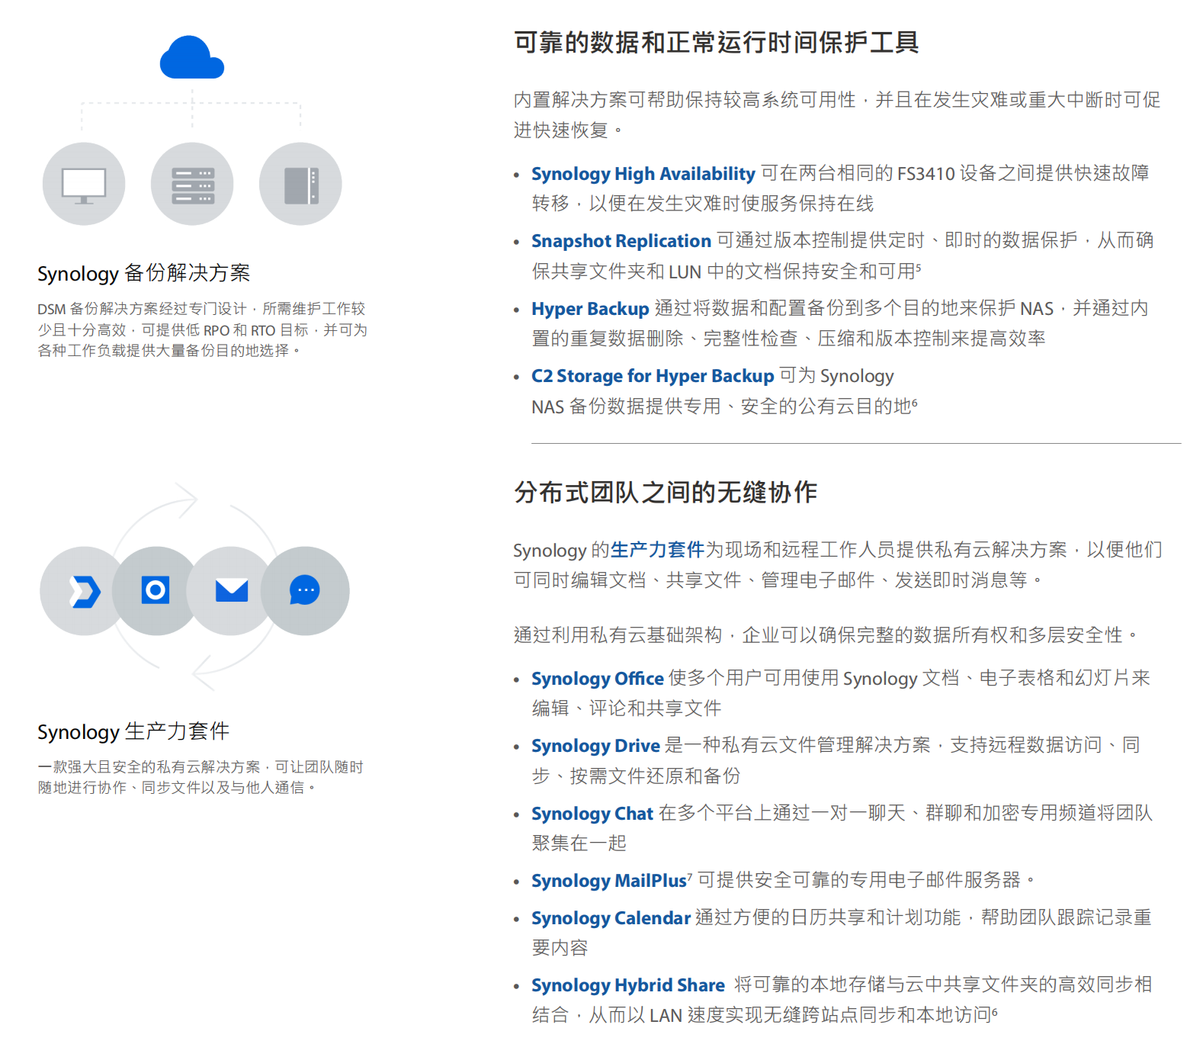Click the heading Synology 备份解决方案
Screen dimensions: 1203x1060
[x=143, y=273]
